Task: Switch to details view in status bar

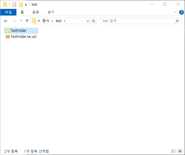Action: click(x=174, y=151)
